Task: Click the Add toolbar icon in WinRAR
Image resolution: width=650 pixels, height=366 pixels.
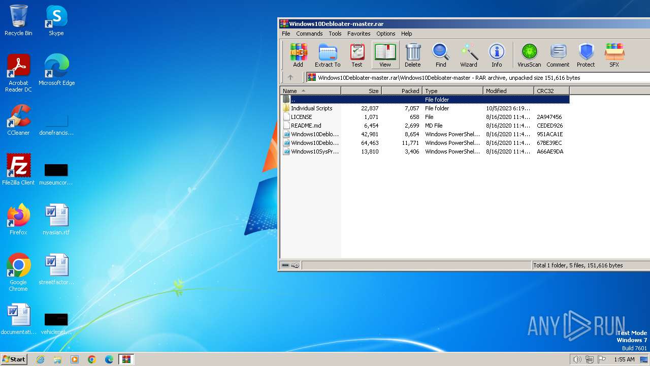Action: pos(298,55)
